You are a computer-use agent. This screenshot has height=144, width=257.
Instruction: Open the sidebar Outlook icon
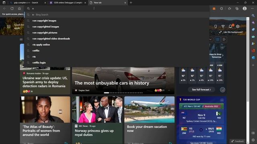tap(253, 58)
